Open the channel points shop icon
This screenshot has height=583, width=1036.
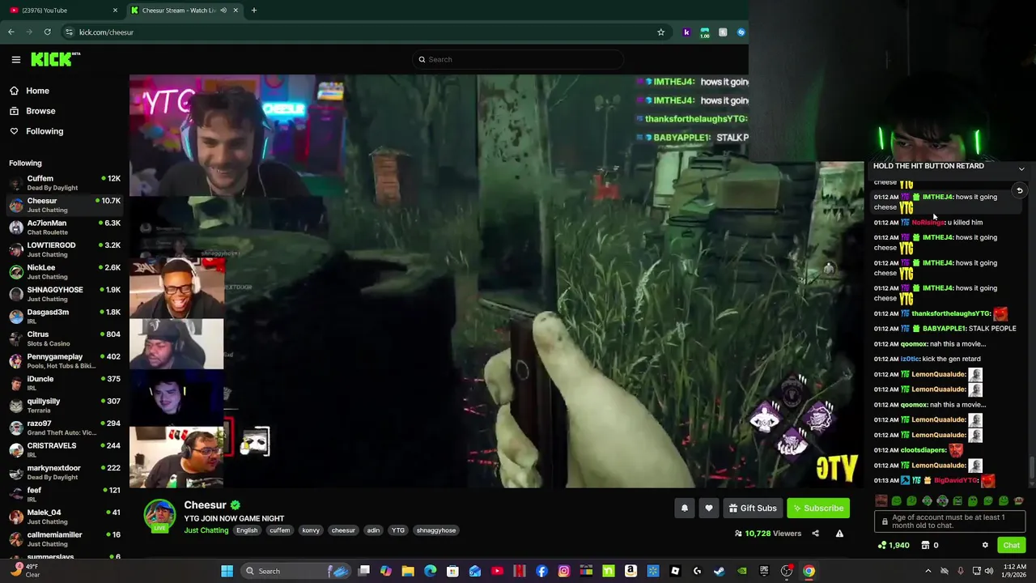click(925, 545)
